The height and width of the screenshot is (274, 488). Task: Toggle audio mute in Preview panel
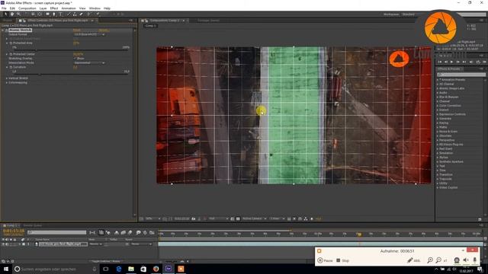click(472, 62)
